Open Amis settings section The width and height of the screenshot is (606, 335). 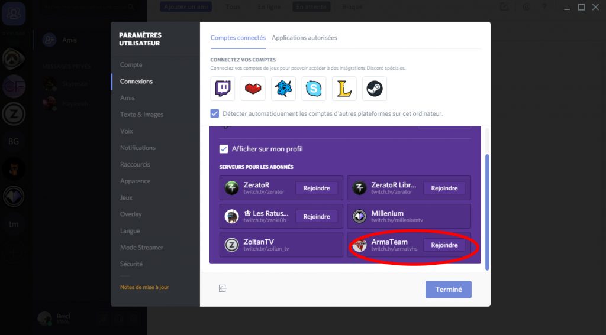click(127, 98)
